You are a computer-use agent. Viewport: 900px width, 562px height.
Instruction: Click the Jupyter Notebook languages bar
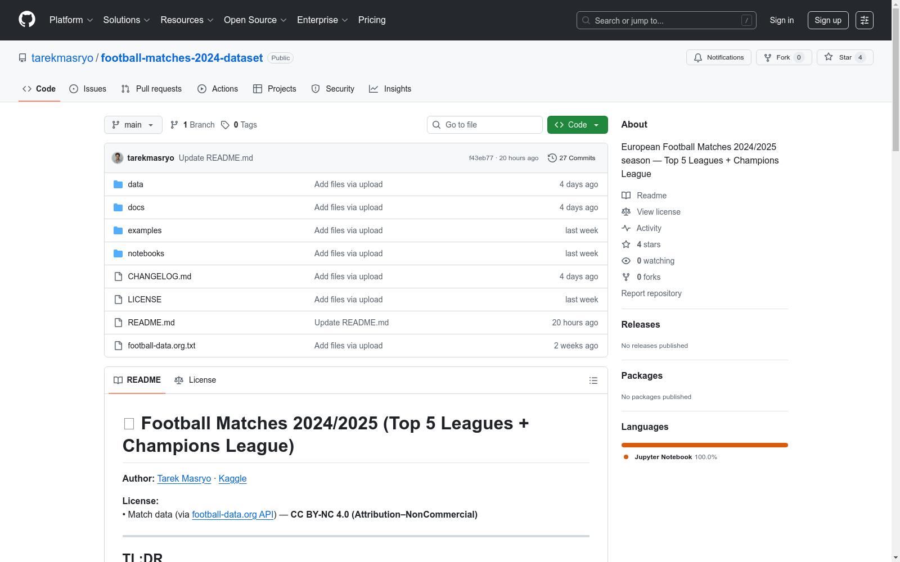click(704, 445)
